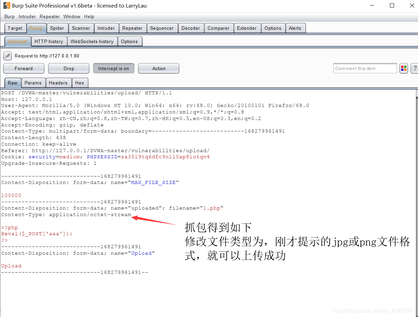
Task: Click the Connection: keep-alive line
Action: point(38,144)
